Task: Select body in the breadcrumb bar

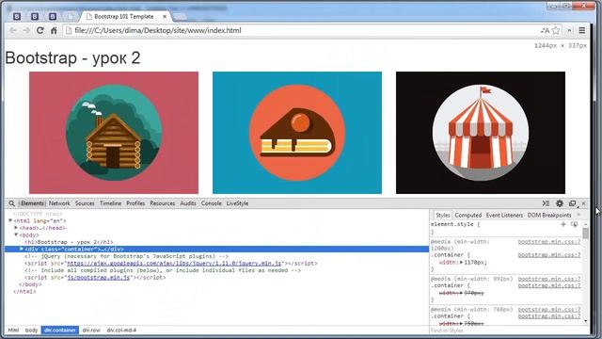Action: [31, 331]
